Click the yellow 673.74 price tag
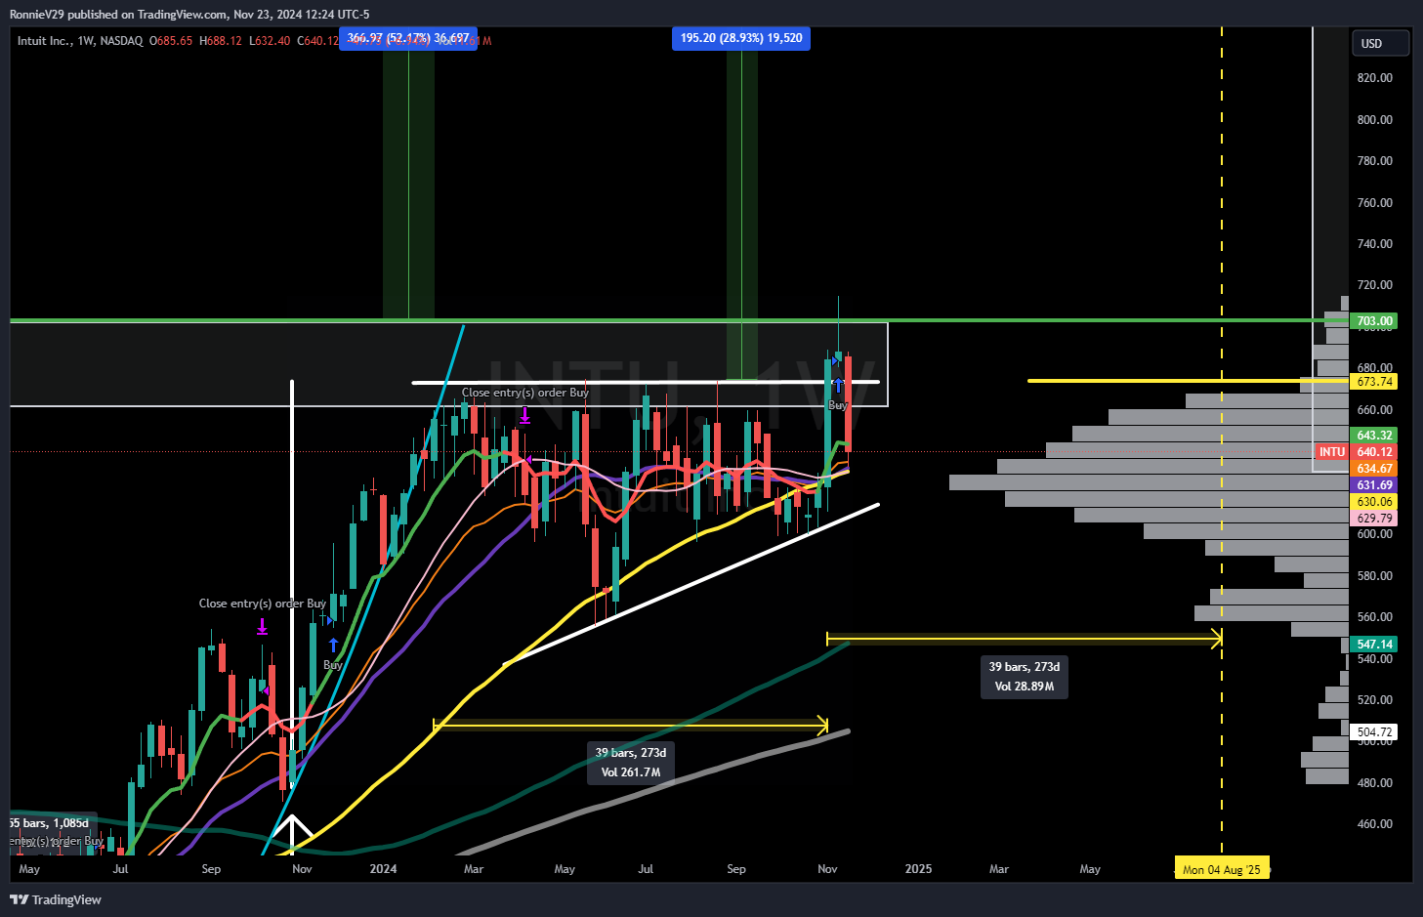This screenshot has height=917, width=1423. tap(1373, 382)
